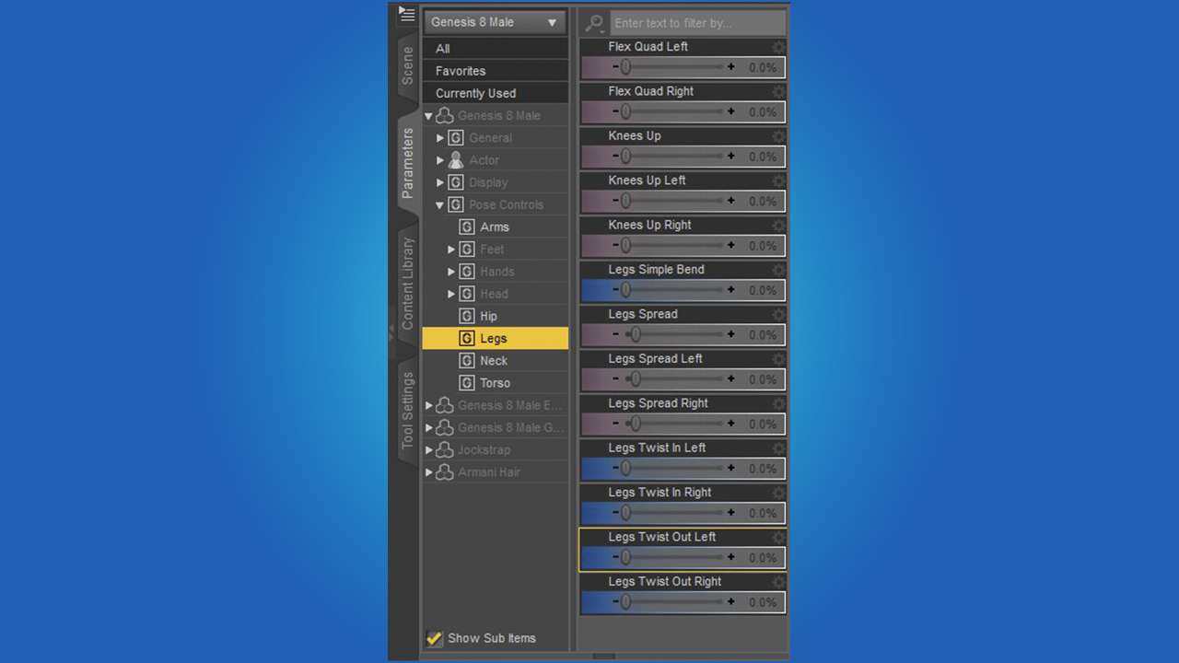Open the gear menu for Legs Twist Out Left
The width and height of the screenshot is (1179, 663).
[x=779, y=538]
